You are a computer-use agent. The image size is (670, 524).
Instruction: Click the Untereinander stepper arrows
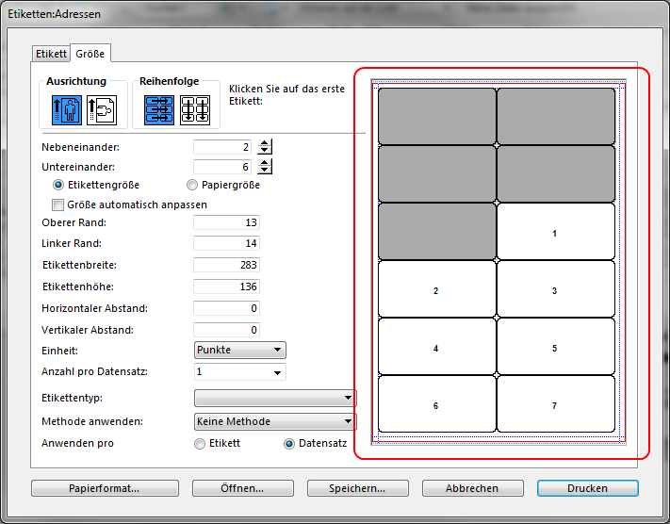[x=265, y=167]
